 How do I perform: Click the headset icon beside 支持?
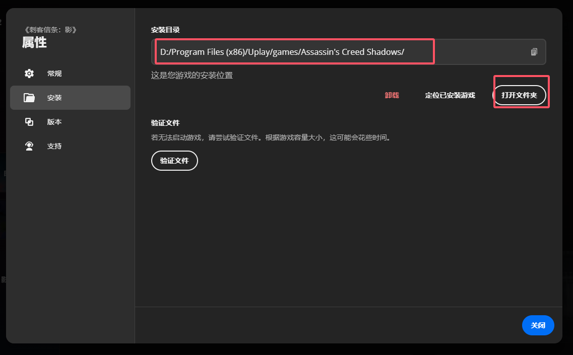[x=29, y=146]
